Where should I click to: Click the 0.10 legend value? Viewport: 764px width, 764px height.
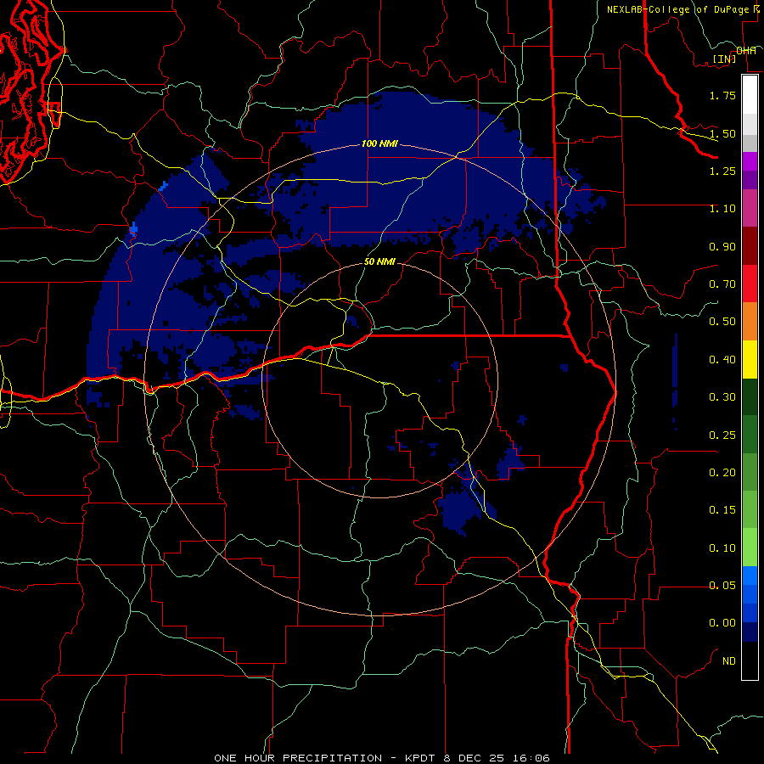[x=722, y=548]
